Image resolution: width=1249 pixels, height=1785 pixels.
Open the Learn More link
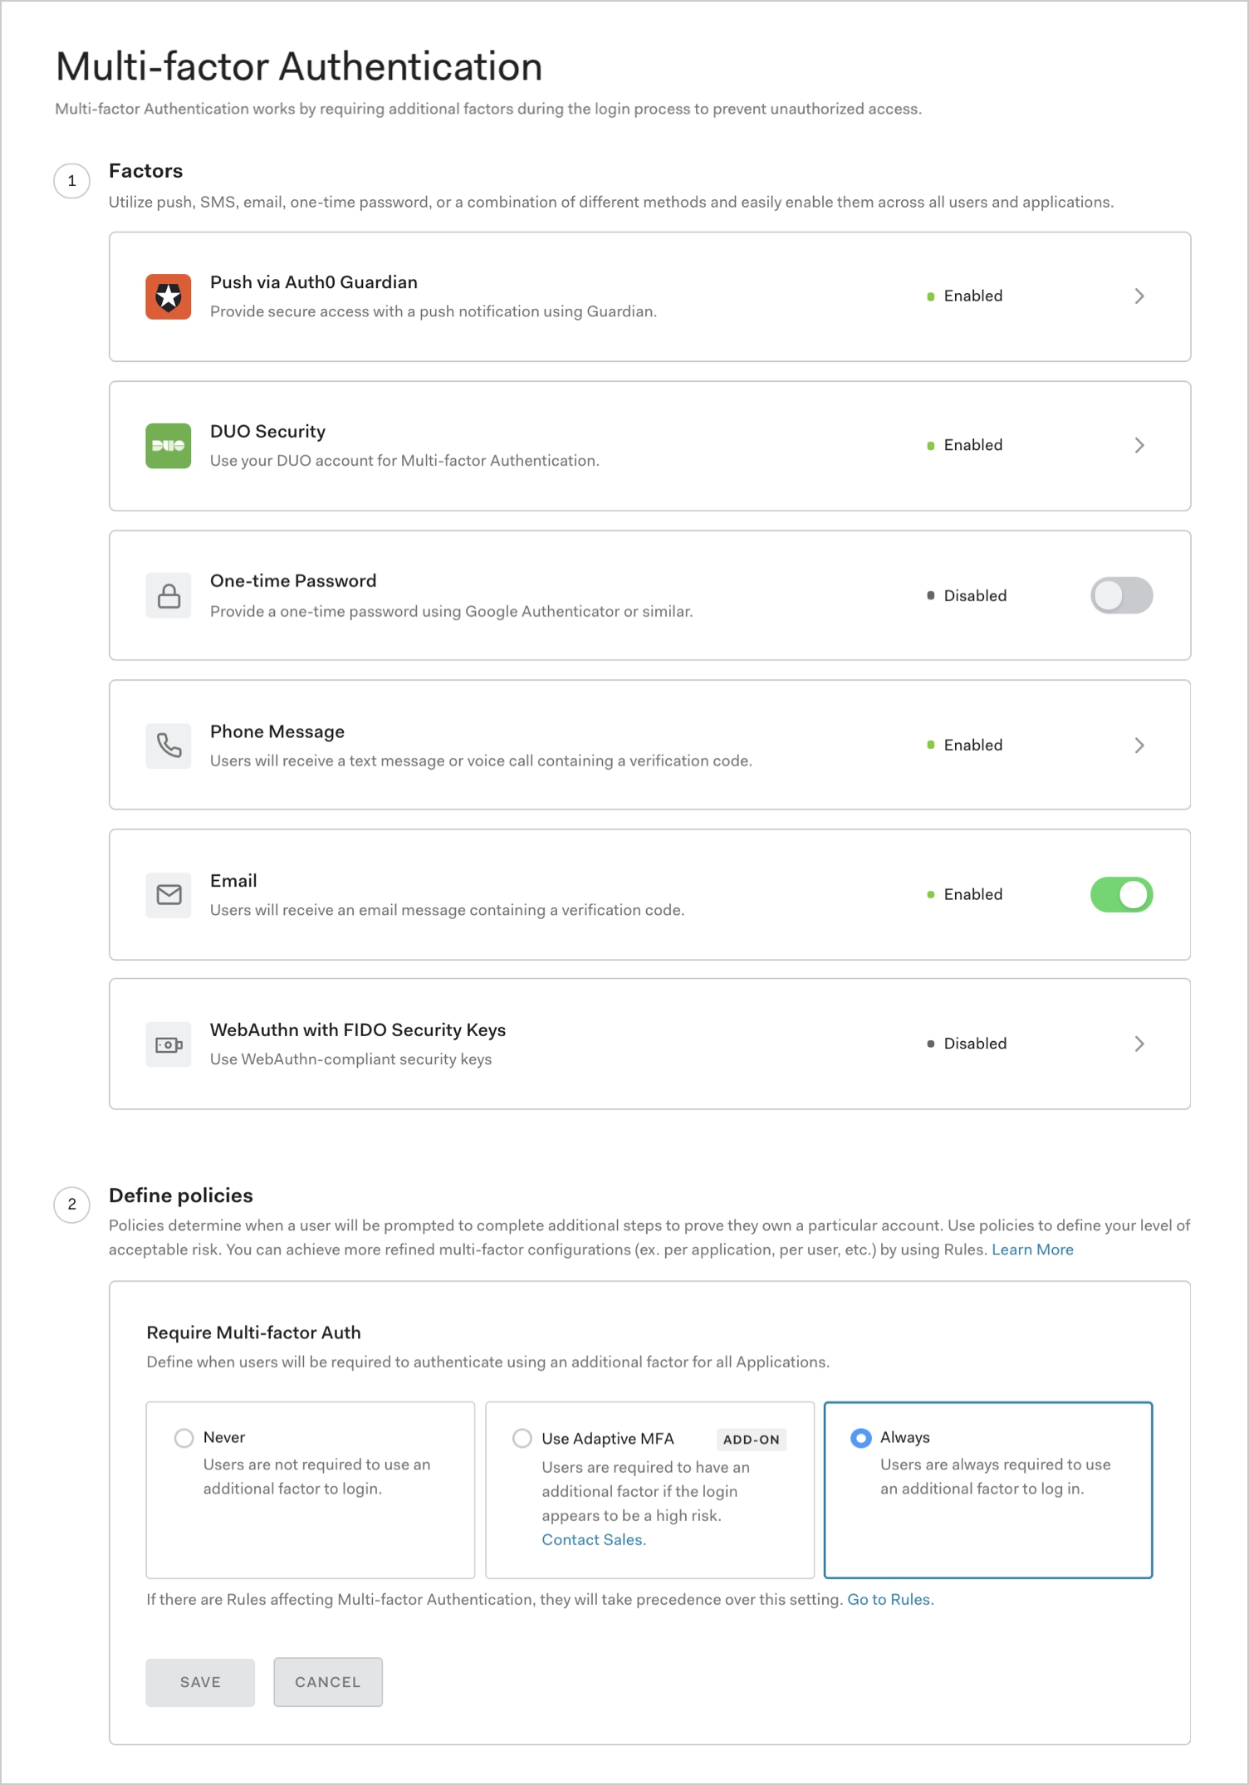tap(1032, 1249)
